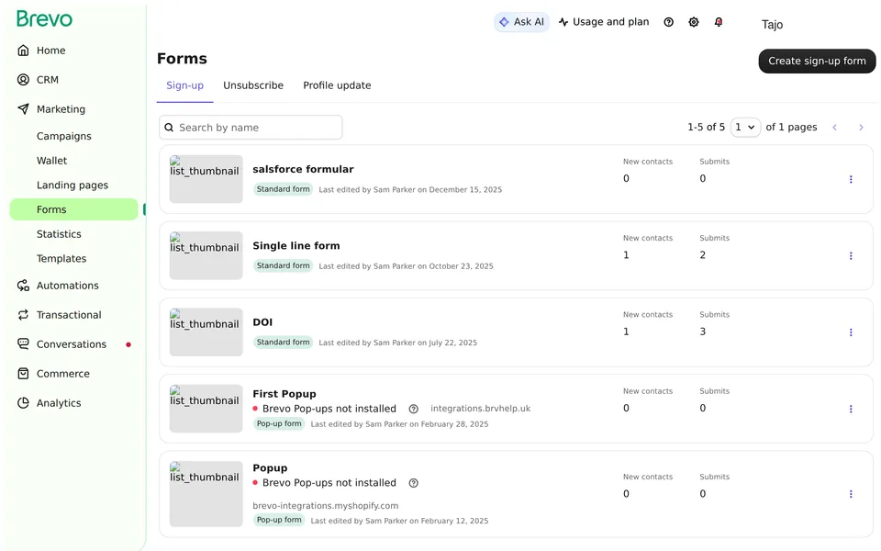Click Submits value 2 in Single line form
The image size is (881, 551).
click(703, 255)
